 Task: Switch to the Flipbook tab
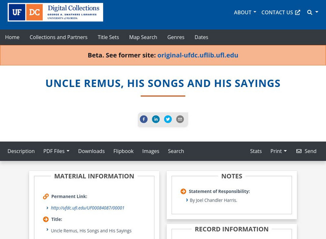click(x=123, y=151)
